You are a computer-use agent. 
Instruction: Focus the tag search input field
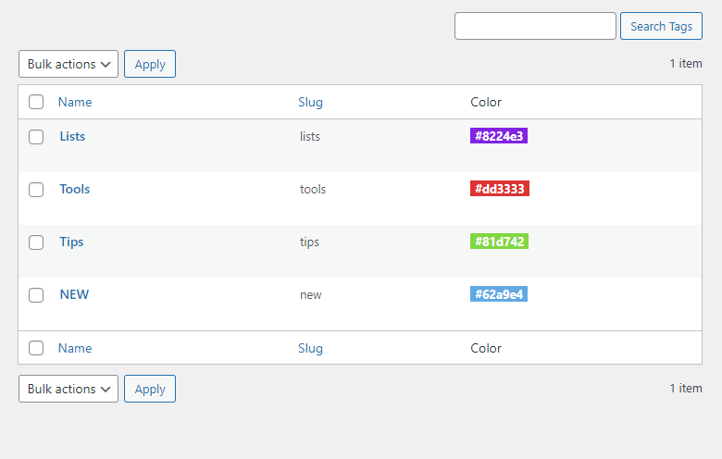pos(535,26)
